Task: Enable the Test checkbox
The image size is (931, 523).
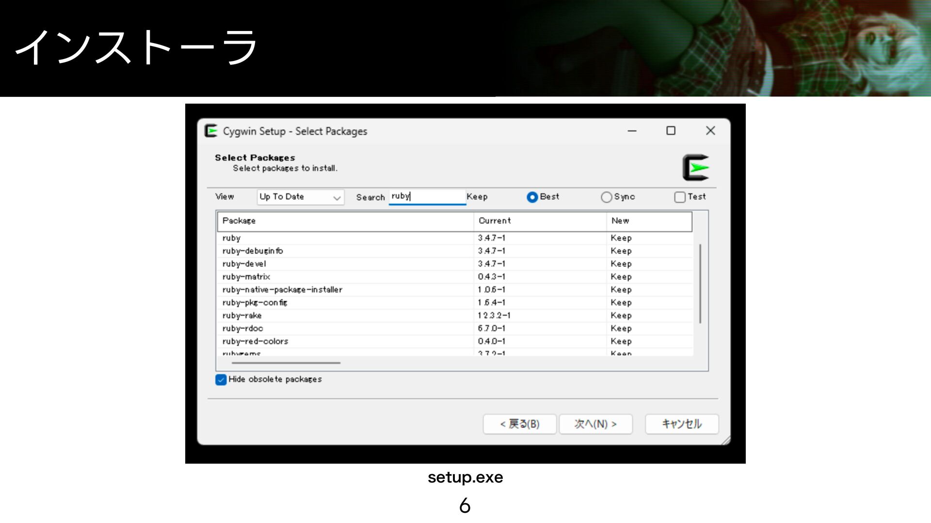Action: pyautogui.click(x=680, y=197)
